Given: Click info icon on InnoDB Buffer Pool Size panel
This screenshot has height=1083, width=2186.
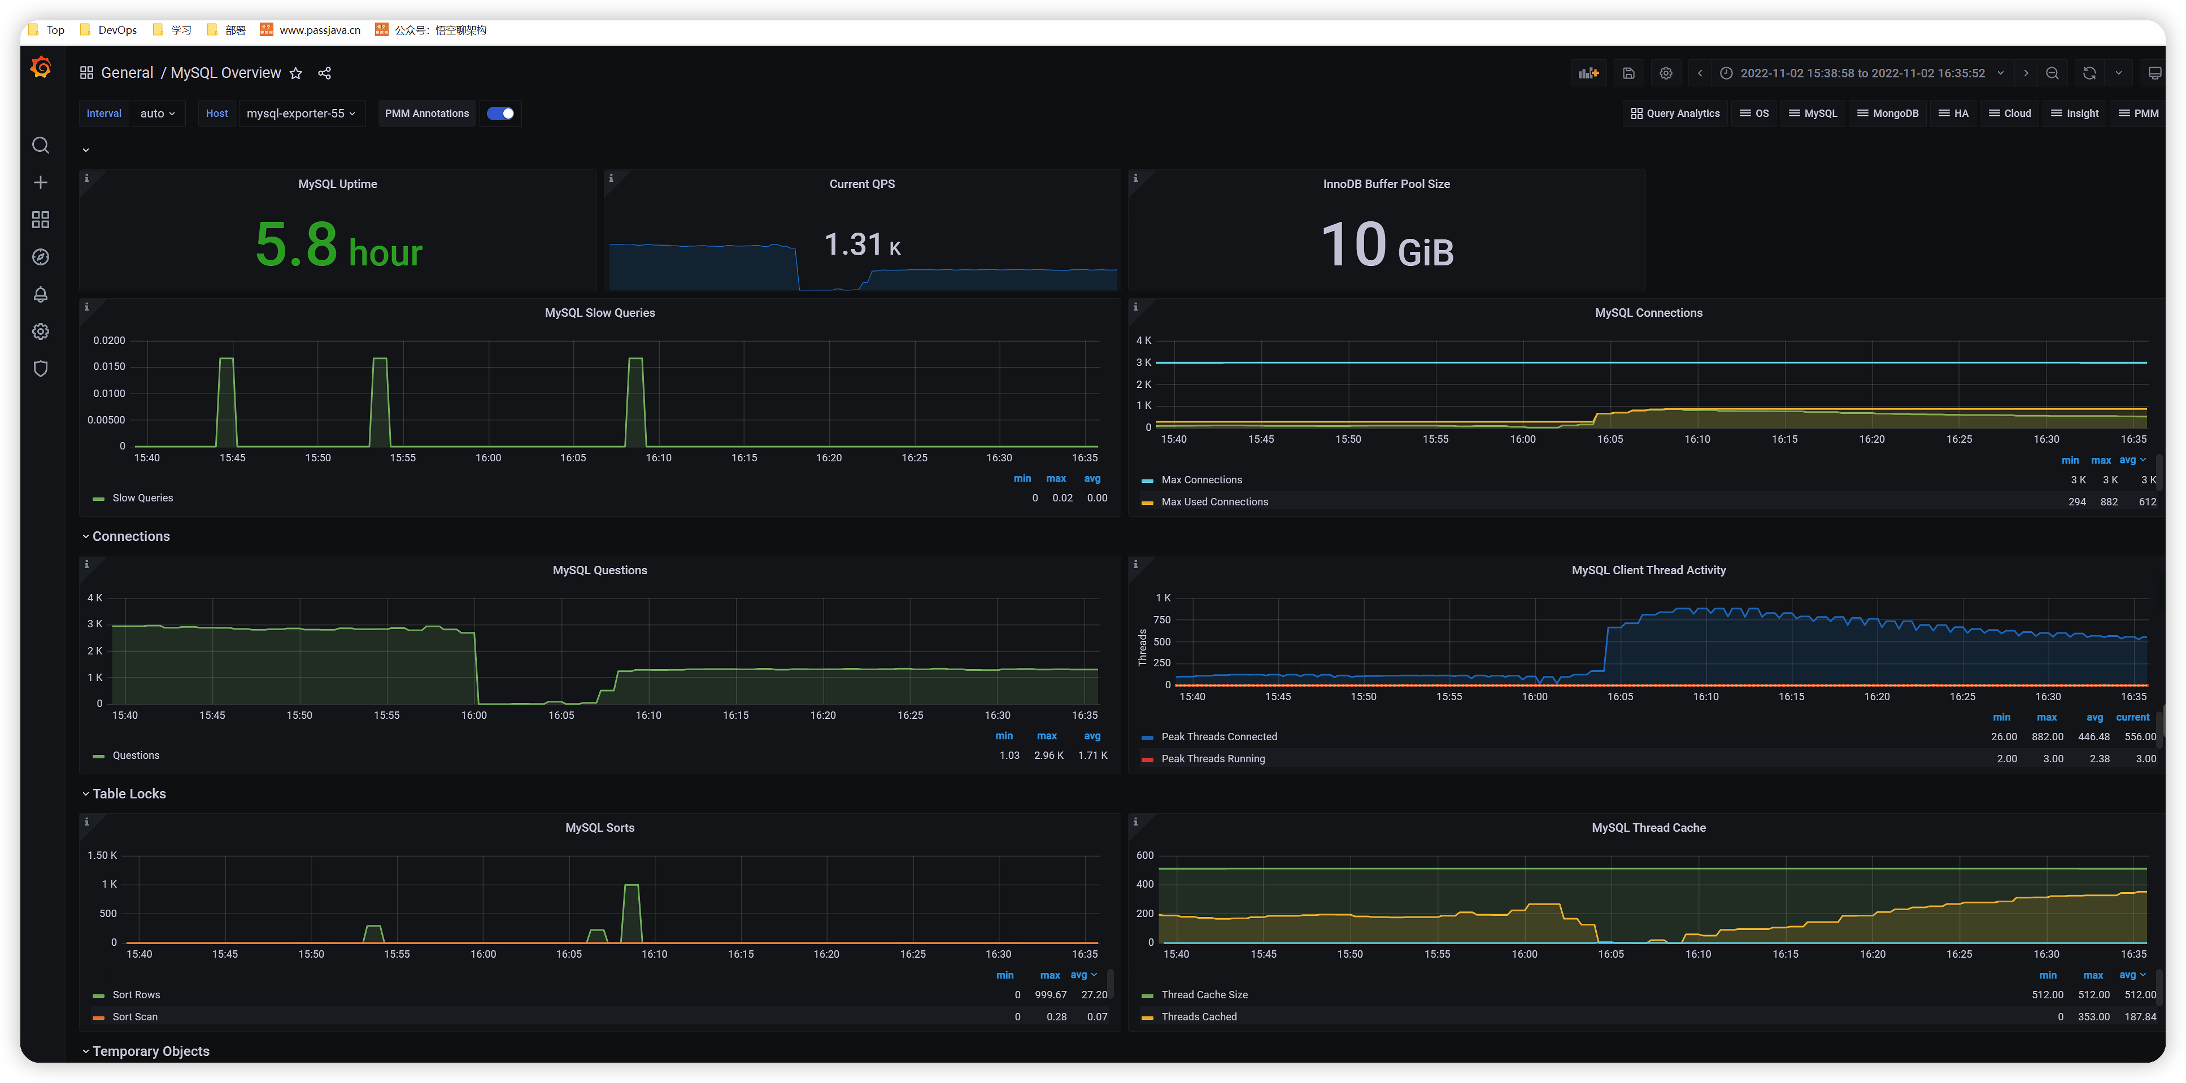Looking at the screenshot, I should (x=1135, y=178).
